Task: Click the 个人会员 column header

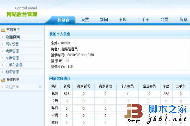Action: pos(127,86)
